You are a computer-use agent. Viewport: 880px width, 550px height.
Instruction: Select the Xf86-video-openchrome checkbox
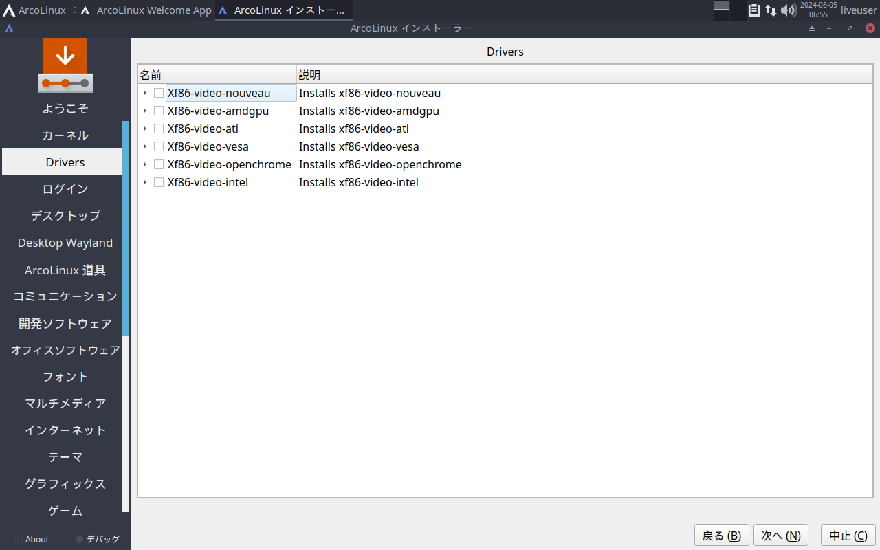click(x=159, y=164)
